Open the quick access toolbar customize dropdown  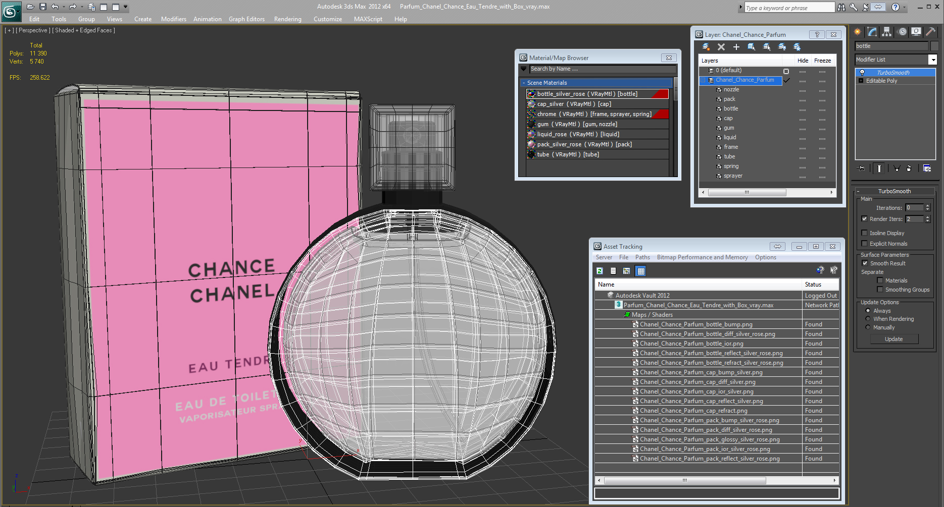[126, 7]
